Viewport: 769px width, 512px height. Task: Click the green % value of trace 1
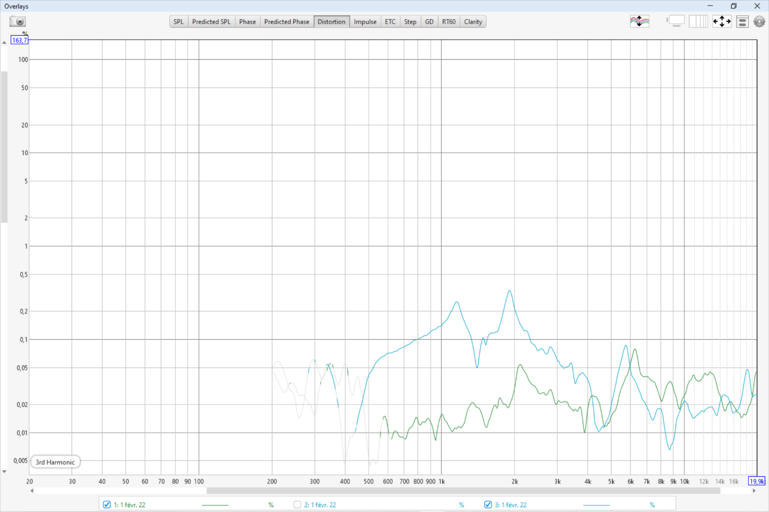pyautogui.click(x=271, y=505)
